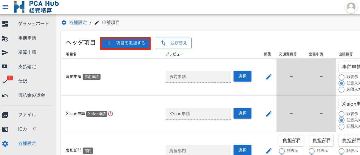Image resolution: width=360 pixels, height=155 pixels.
Task: Click the X'sion申請 preview input field
Action: pyautogui.click(x=198, y=114)
